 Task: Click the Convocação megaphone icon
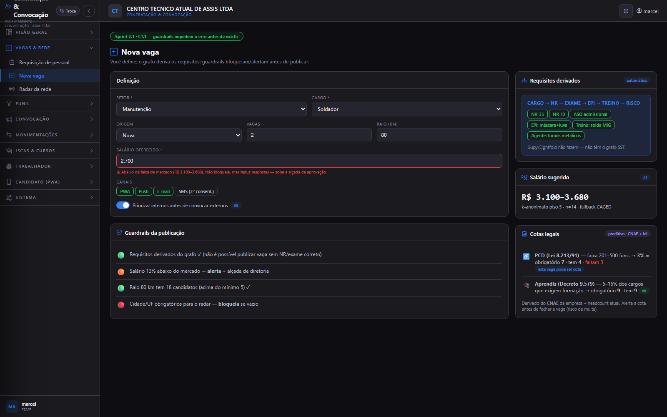pyautogui.click(x=9, y=119)
